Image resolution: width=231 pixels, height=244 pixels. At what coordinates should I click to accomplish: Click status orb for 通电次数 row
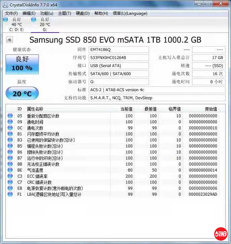pos(10,128)
